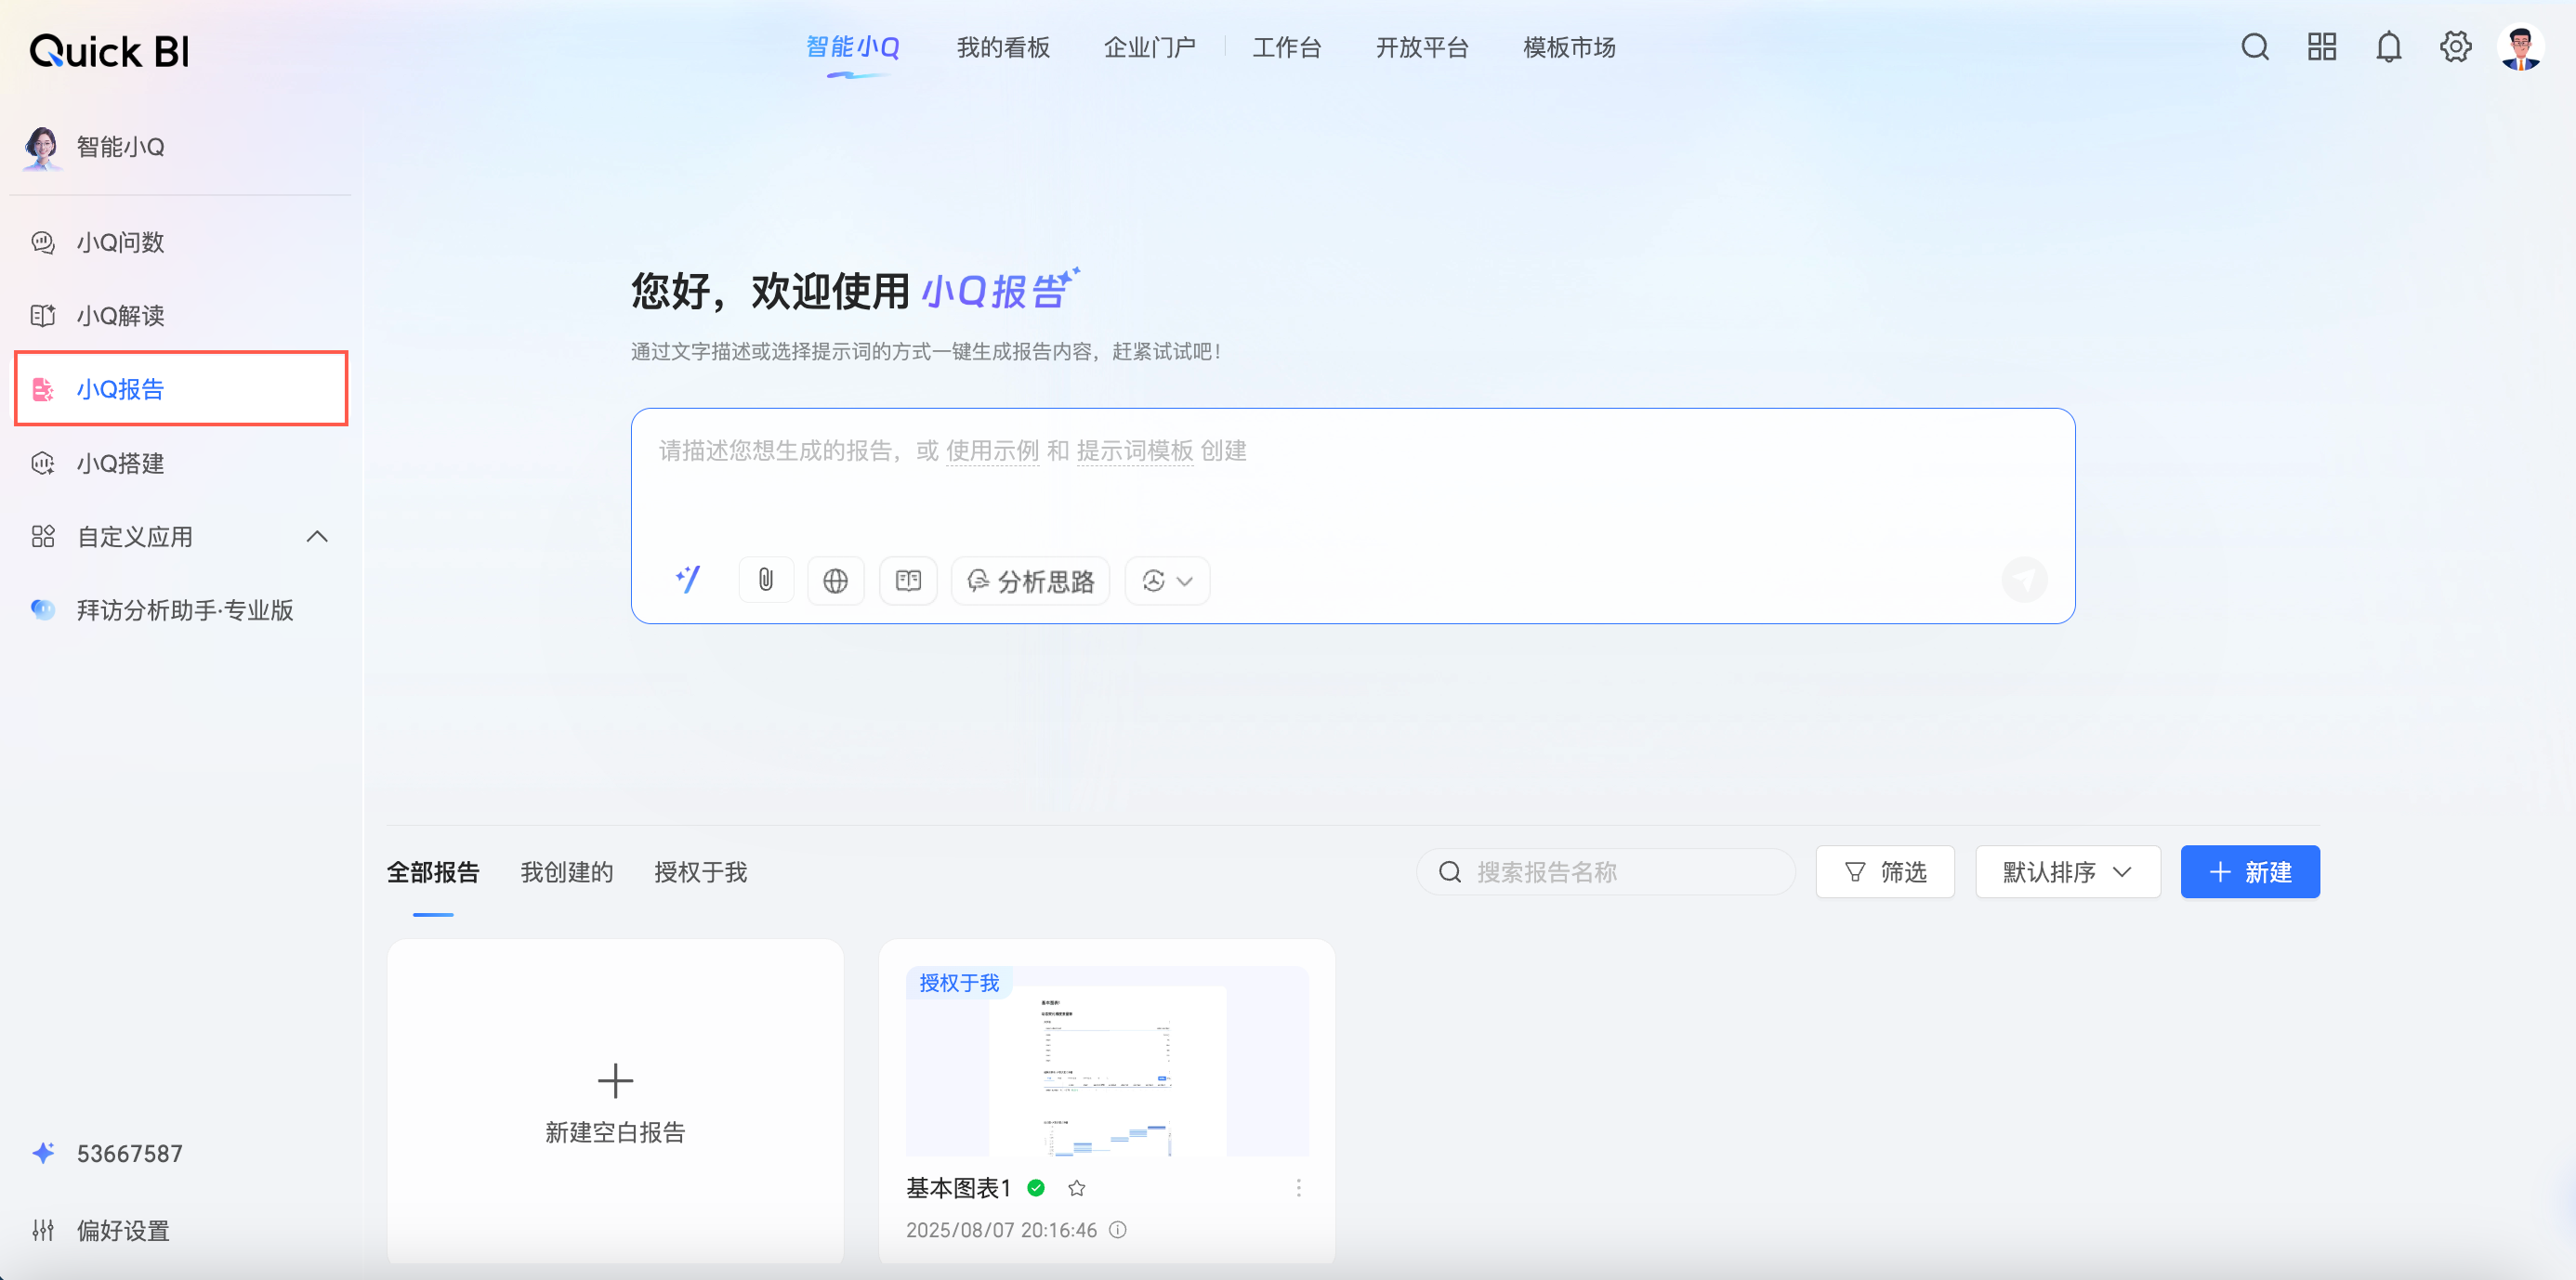
Task: Open the 默认排序 sort dropdown
Action: coord(2067,872)
